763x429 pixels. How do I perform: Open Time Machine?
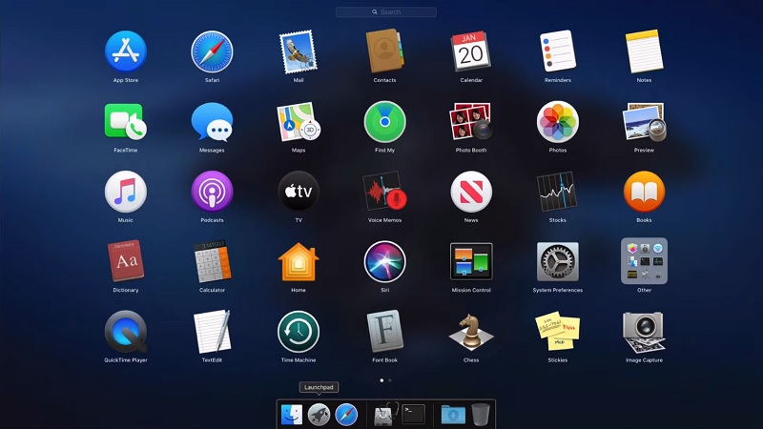(299, 332)
